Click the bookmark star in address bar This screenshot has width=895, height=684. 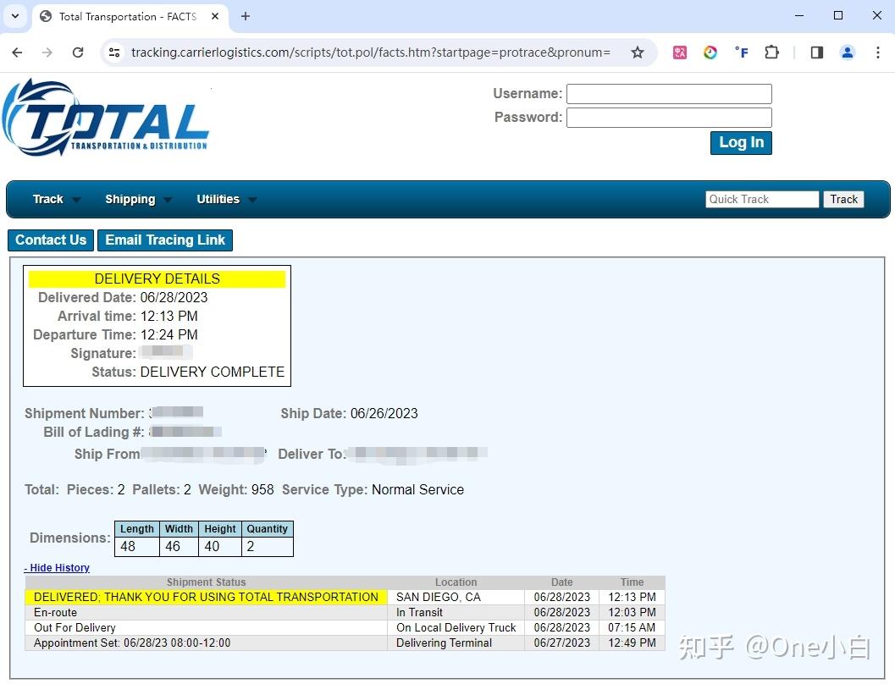[638, 52]
